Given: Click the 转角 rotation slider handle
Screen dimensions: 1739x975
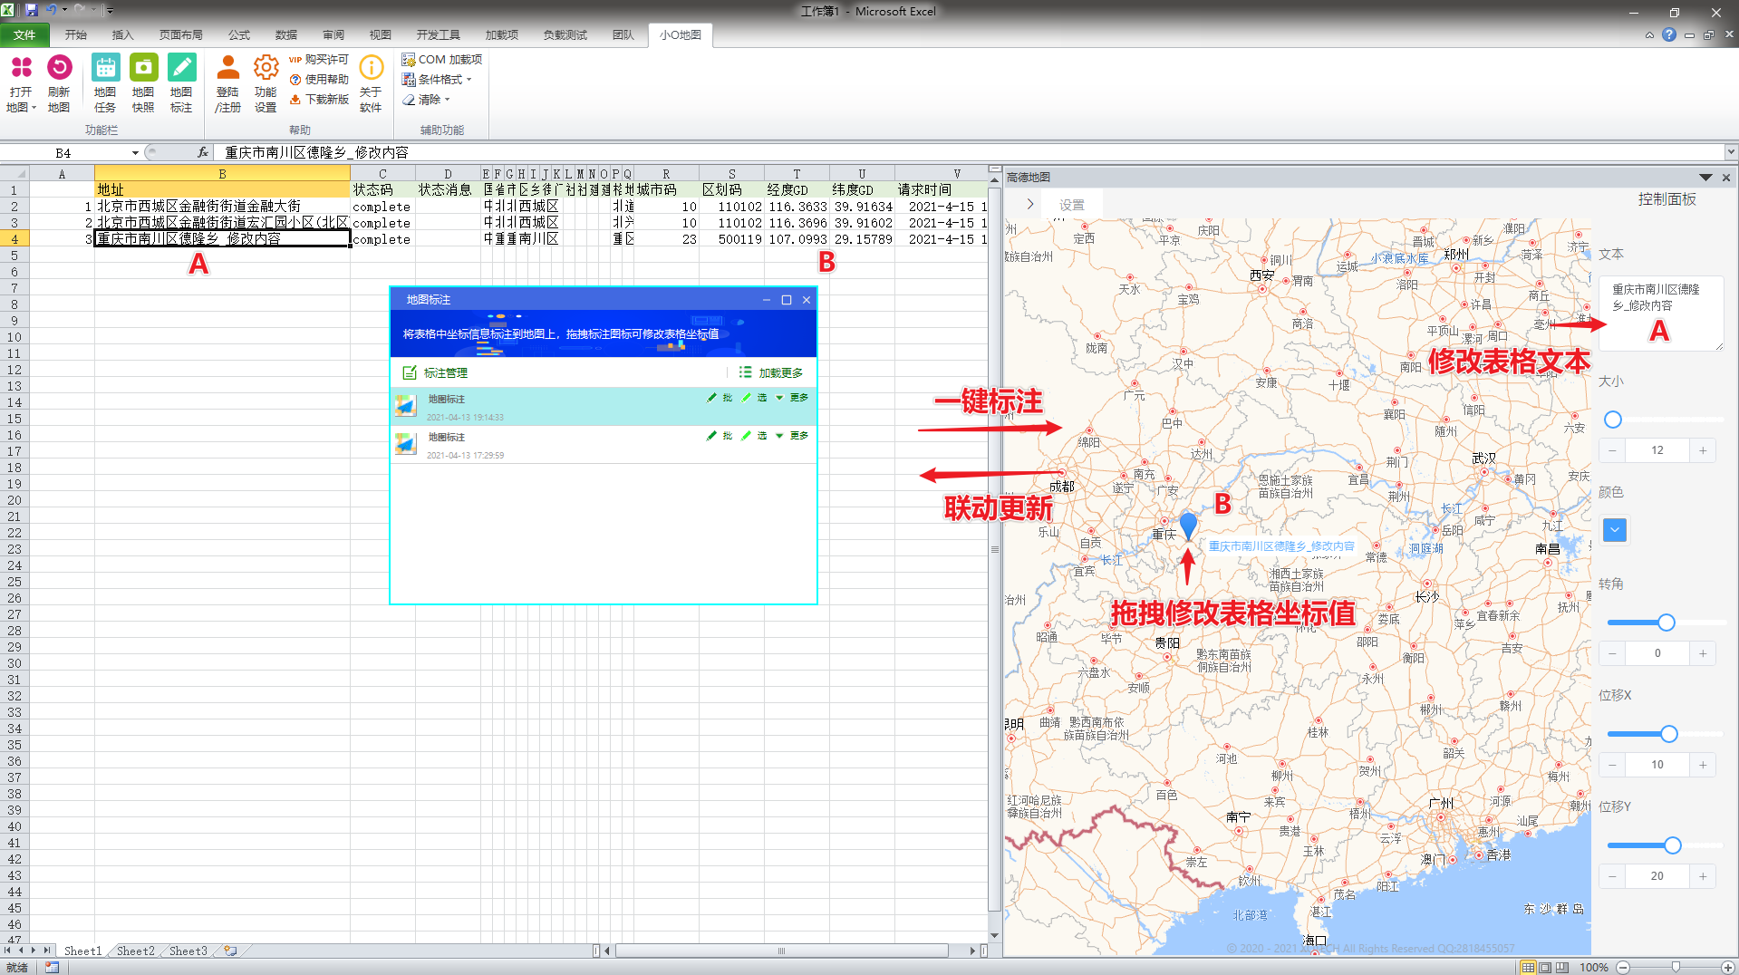Looking at the screenshot, I should pyautogui.click(x=1666, y=623).
